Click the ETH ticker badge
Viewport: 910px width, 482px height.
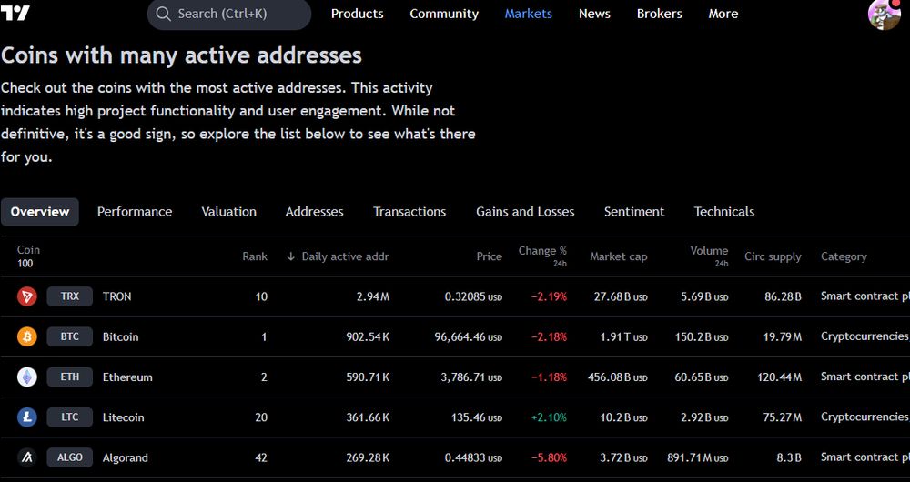[70, 377]
